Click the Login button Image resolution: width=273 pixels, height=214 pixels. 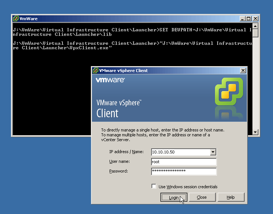(x=174, y=197)
